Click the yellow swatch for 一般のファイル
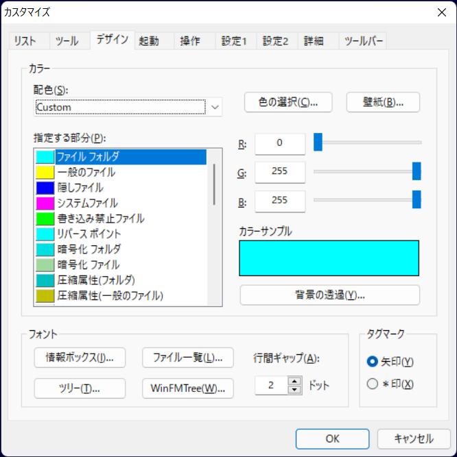The height and width of the screenshot is (457, 457). point(45,172)
